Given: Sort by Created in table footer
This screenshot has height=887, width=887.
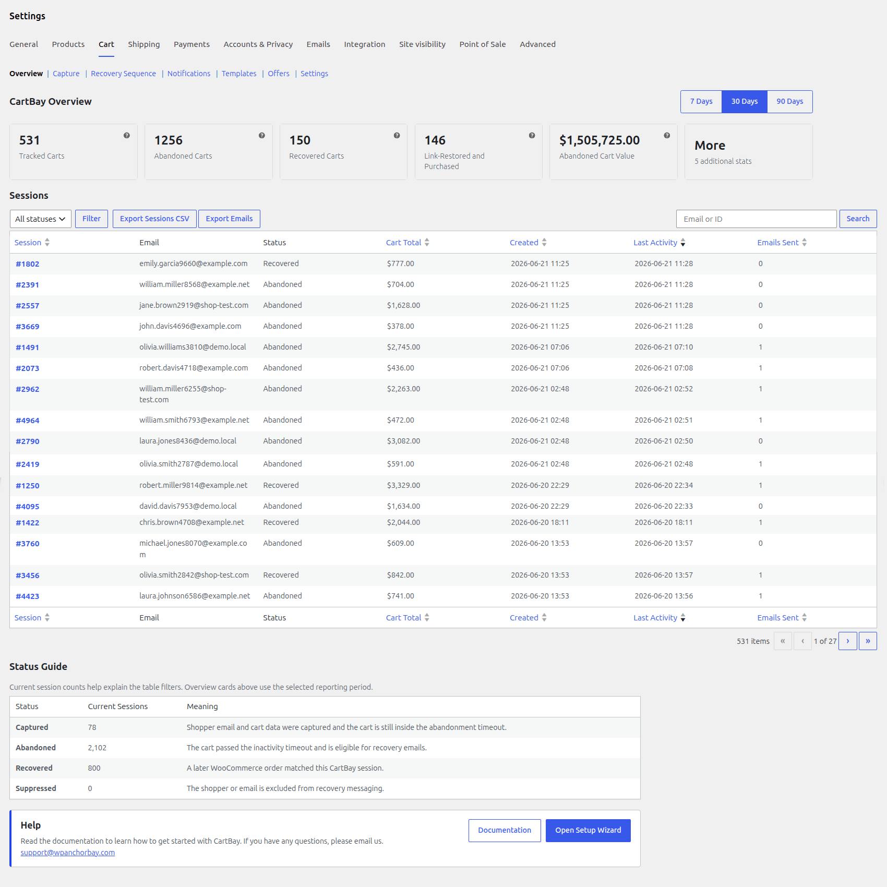Looking at the screenshot, I should click(x=528, y=618).
